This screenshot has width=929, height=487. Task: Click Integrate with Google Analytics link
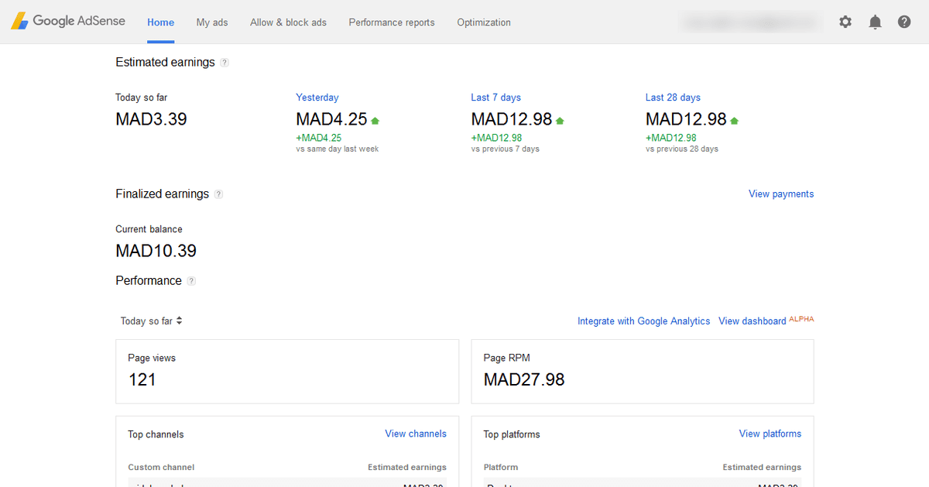[643, 321]
